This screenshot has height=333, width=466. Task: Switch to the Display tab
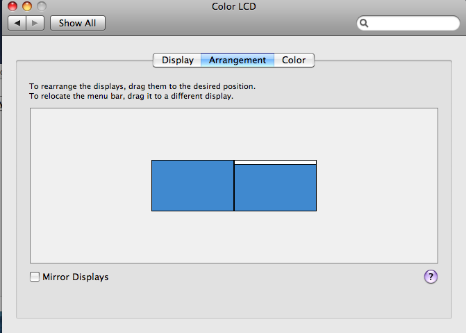(x=178, y=60)
